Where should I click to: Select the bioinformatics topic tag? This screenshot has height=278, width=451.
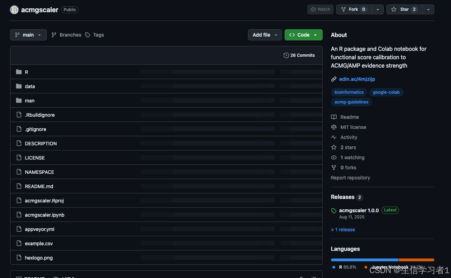tap(349, 92)
